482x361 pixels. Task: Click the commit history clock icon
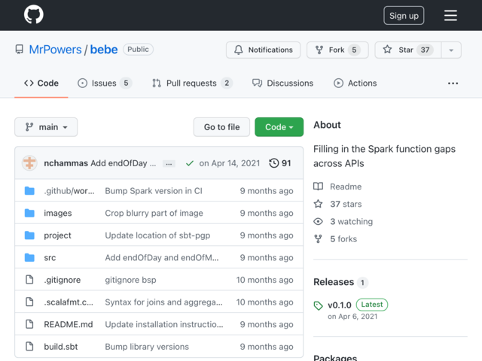[273, 163]
